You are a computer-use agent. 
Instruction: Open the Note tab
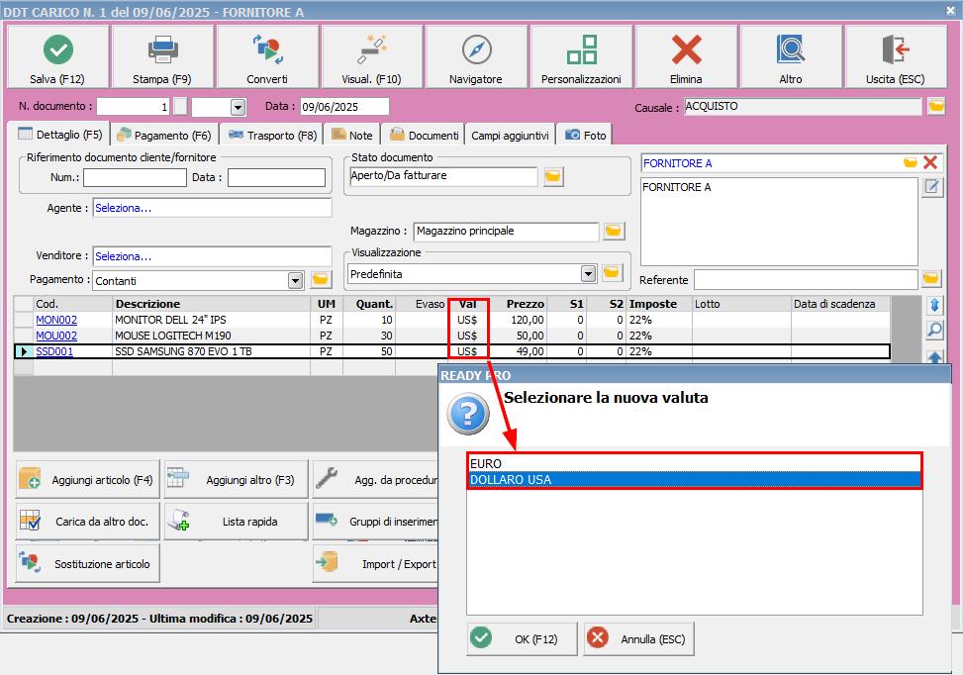click(352, 136)
